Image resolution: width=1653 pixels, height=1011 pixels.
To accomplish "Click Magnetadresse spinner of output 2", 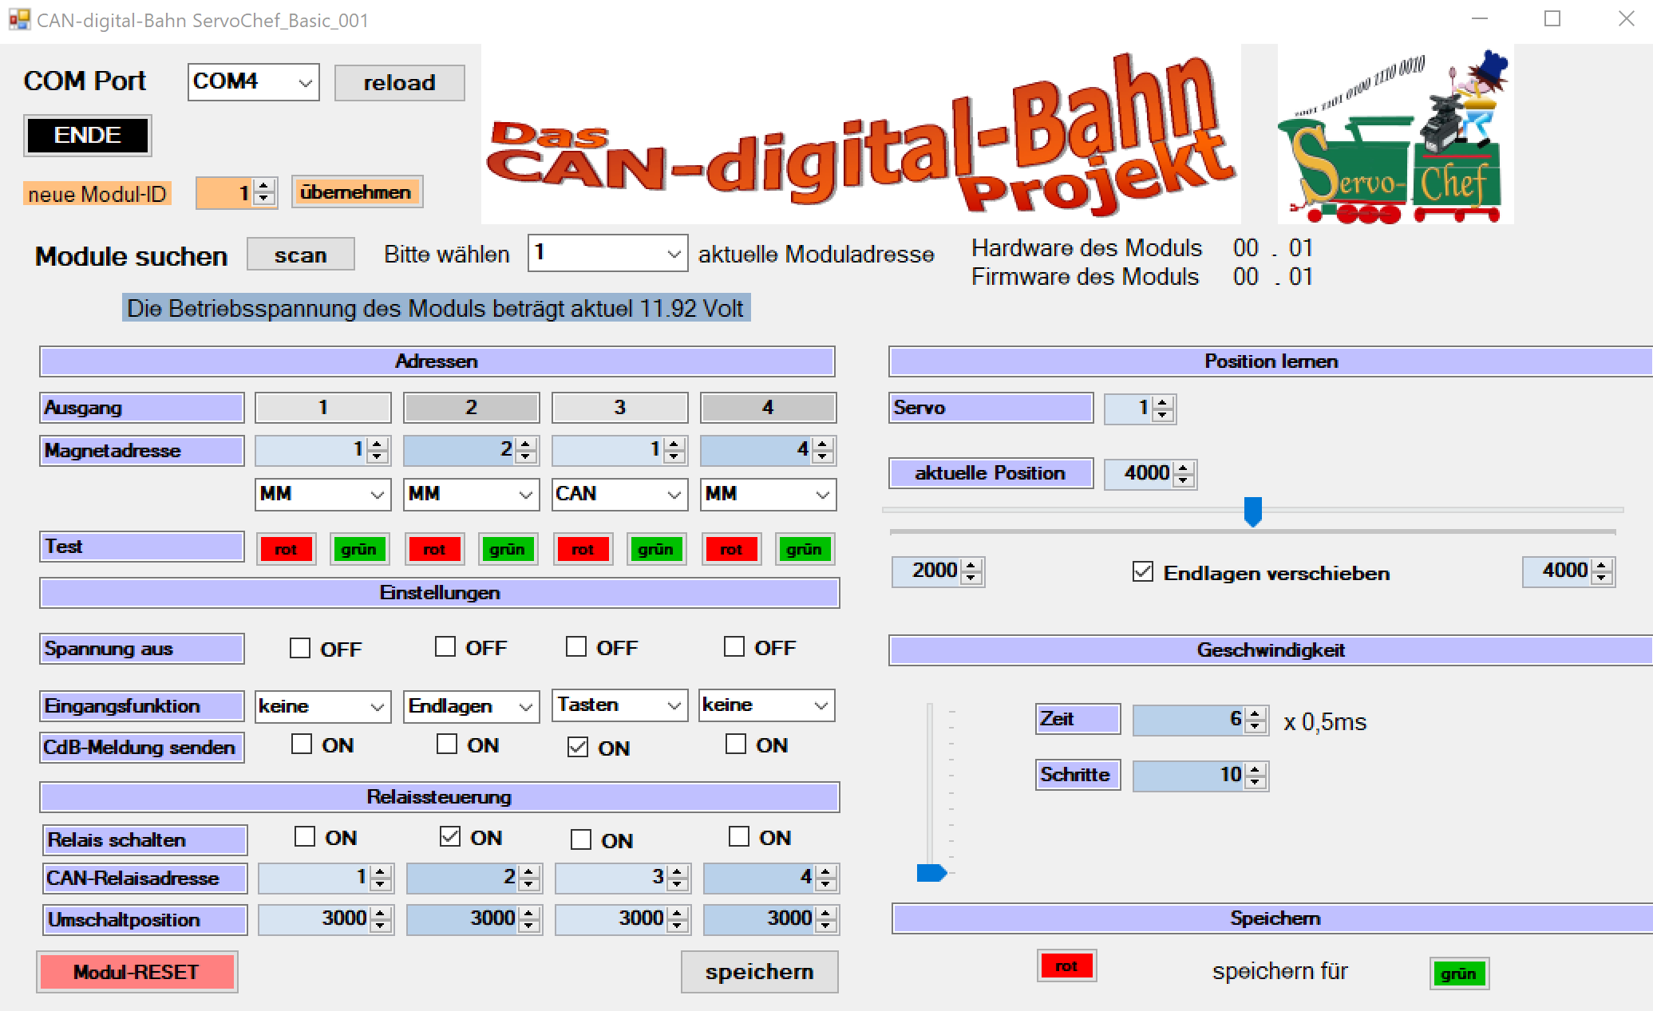I will click(526, 451).
